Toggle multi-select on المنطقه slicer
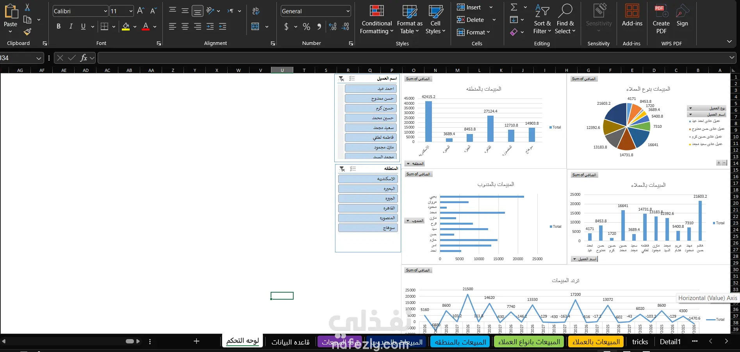740x352 pixels. point(353,169)
